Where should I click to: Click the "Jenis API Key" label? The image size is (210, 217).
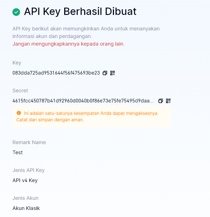(x=28, y=170)
